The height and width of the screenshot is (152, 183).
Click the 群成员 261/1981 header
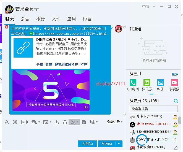pos(144,101)
